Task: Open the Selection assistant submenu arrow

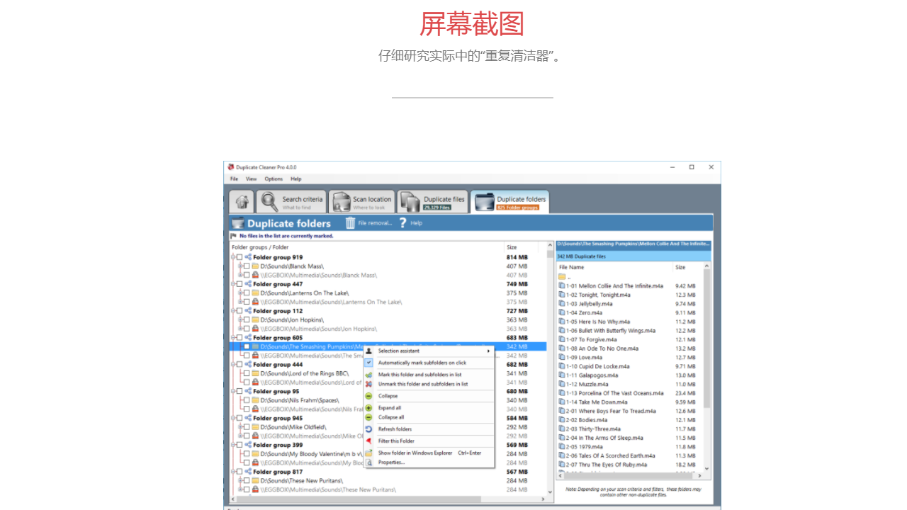Action: 488,351
